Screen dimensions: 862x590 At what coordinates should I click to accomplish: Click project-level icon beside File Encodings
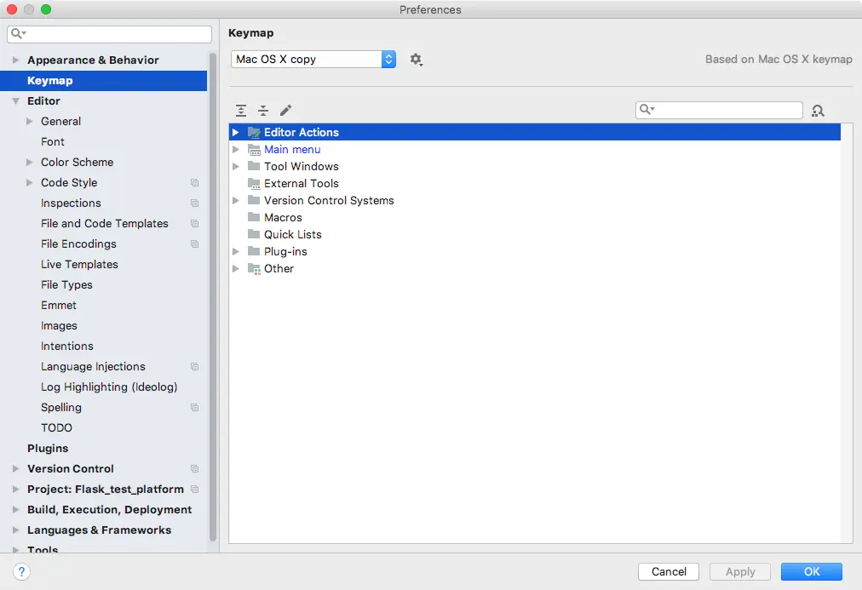[x=194, y=243]
